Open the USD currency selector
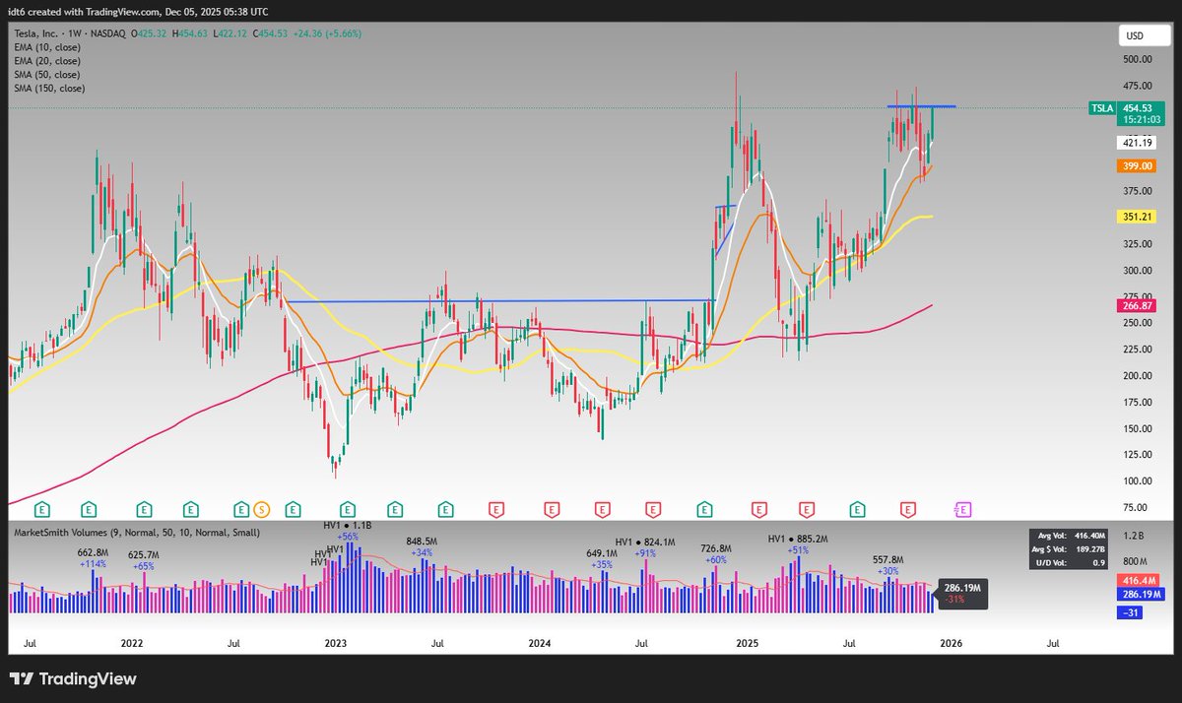The width and height of the screenshot is (1182, 703). pos(1143,35)
